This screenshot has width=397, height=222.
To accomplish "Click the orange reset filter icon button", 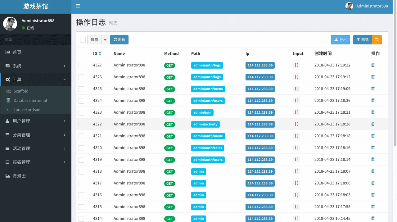I will point(377,40).
